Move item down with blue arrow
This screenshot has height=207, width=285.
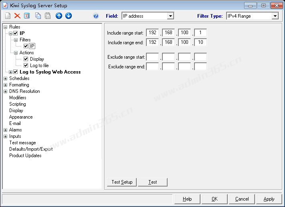[x=69, y=16]
